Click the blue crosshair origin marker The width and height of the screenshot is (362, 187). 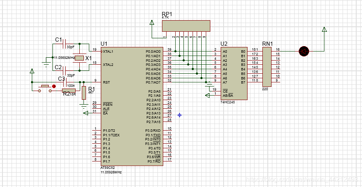(x=179, y=115)
